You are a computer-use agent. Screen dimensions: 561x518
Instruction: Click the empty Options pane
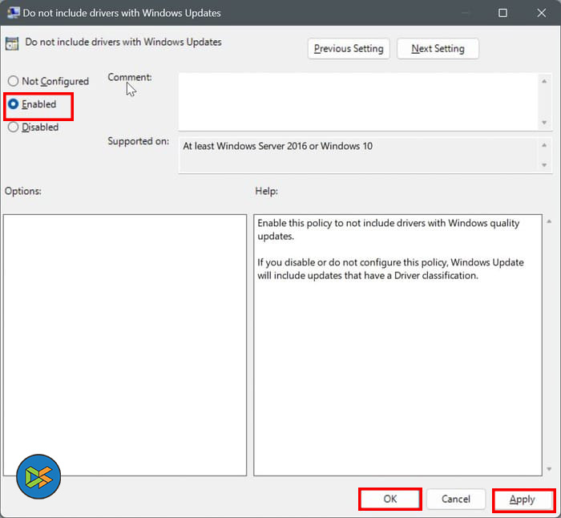click(x=124, y=345)
